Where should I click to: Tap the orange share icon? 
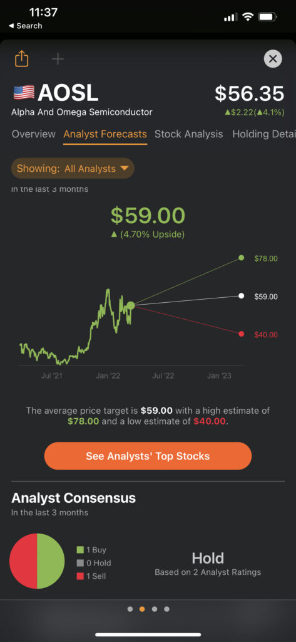click(22, 58)
